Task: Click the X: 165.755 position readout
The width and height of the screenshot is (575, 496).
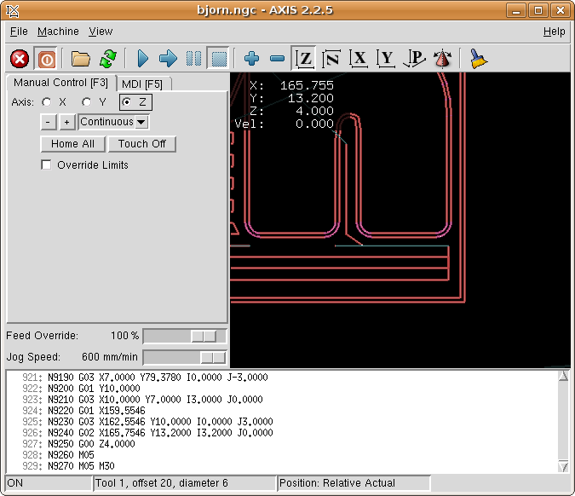Action: (291, 85)
